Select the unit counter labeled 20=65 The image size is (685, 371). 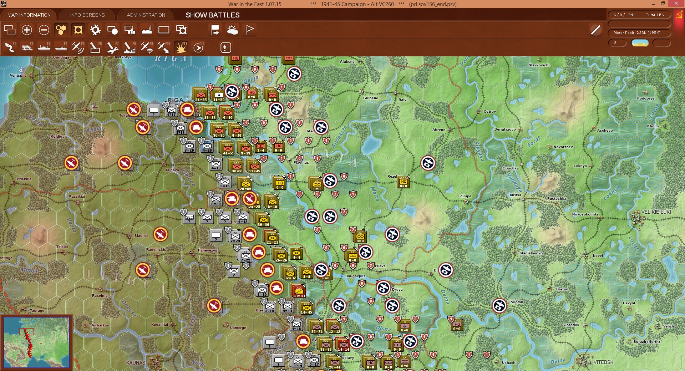245,184
